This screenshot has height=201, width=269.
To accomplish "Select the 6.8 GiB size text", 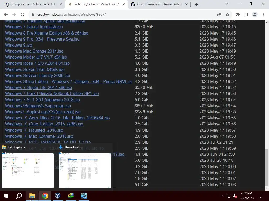I will (142, 160).
